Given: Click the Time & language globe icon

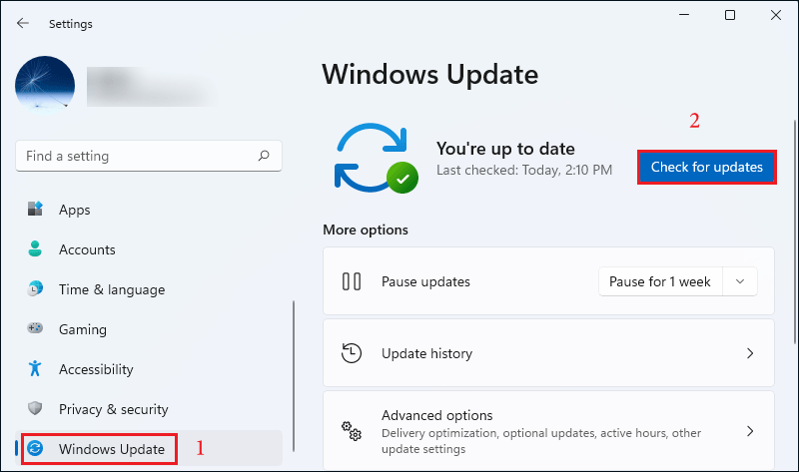Looking at the screenshot, I should (35, 288).
